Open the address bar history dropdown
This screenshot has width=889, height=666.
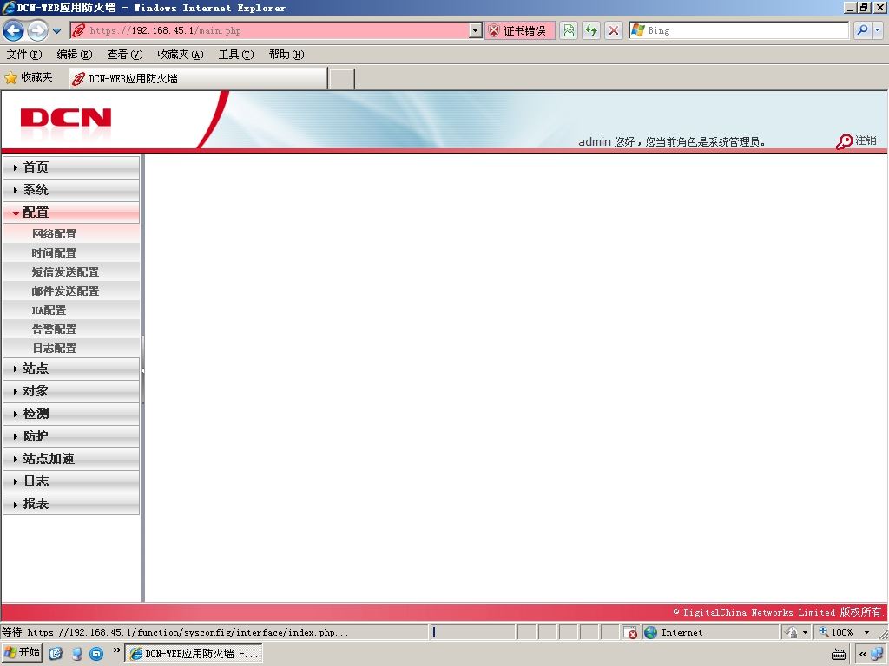point(476,30)
